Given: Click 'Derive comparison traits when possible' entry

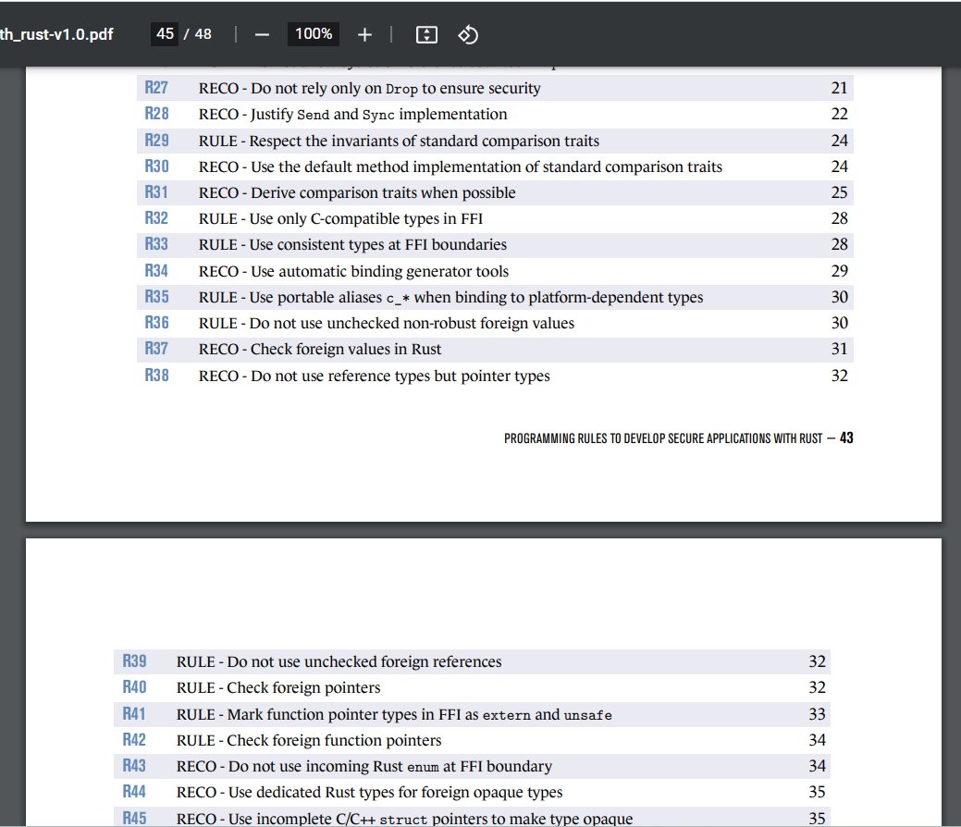Looking at the screenshot, I should [357, 193].
